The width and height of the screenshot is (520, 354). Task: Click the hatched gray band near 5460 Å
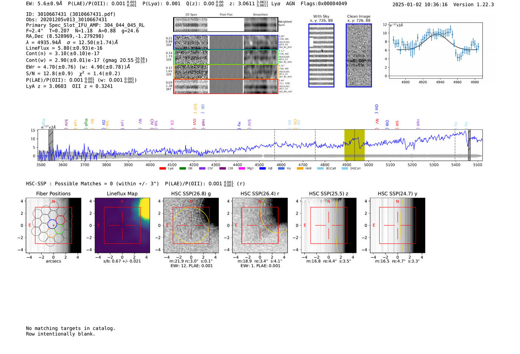(469, 145)
